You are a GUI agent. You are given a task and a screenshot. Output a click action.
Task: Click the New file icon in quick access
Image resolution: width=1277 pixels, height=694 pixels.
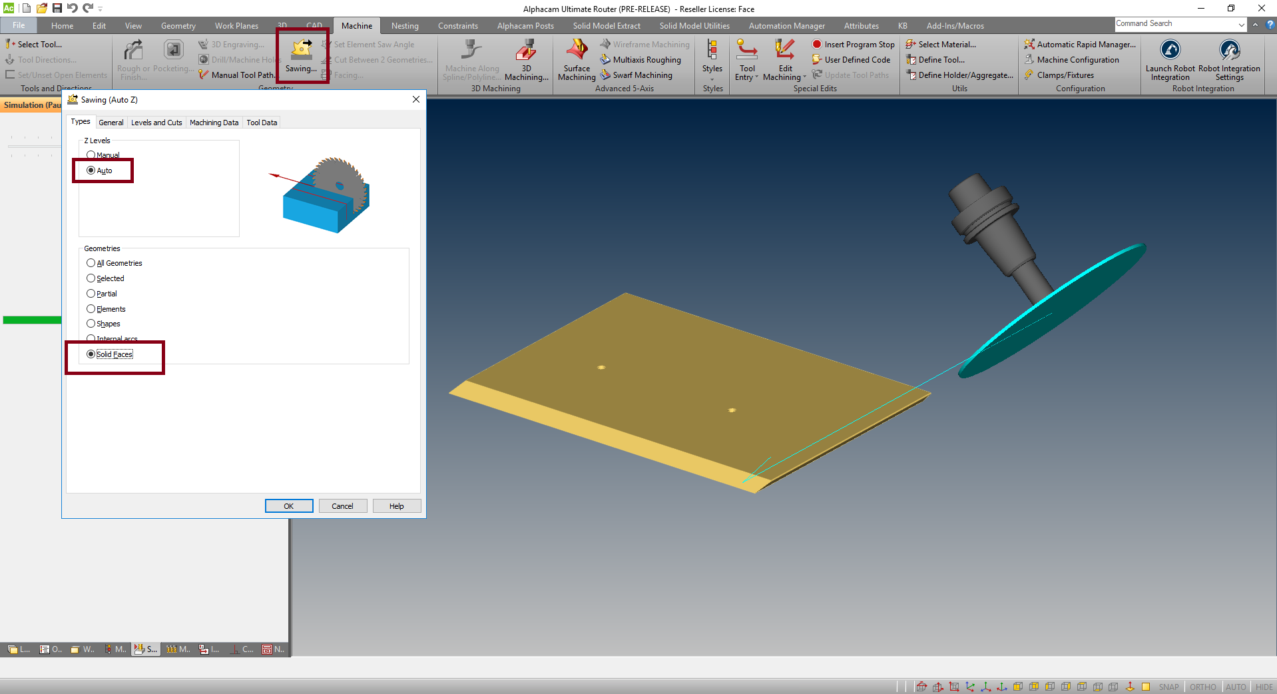coord(27,8)
